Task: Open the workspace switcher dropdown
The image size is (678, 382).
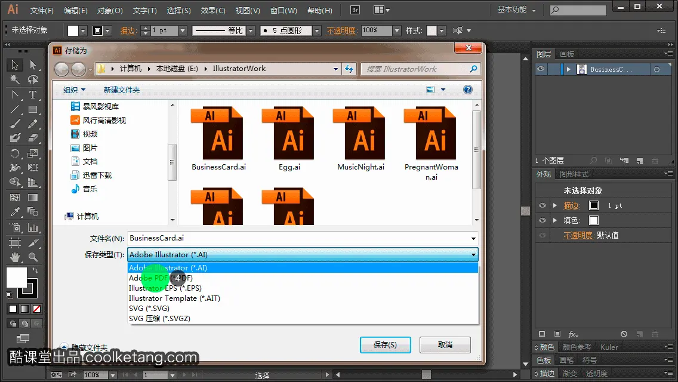Action: pos(516,10)
